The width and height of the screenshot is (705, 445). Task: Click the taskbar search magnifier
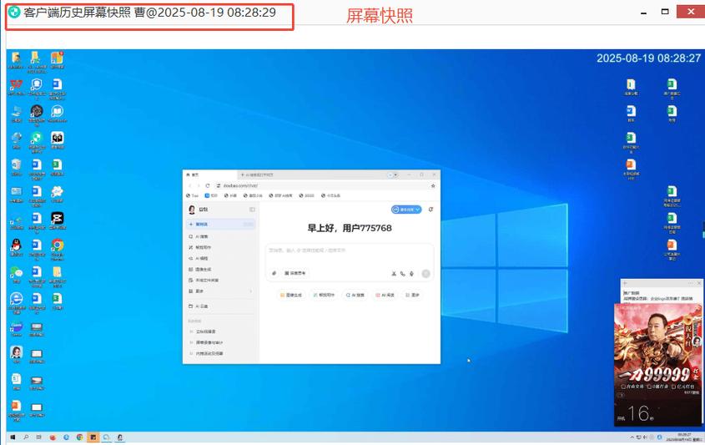(x=26, y=437)
